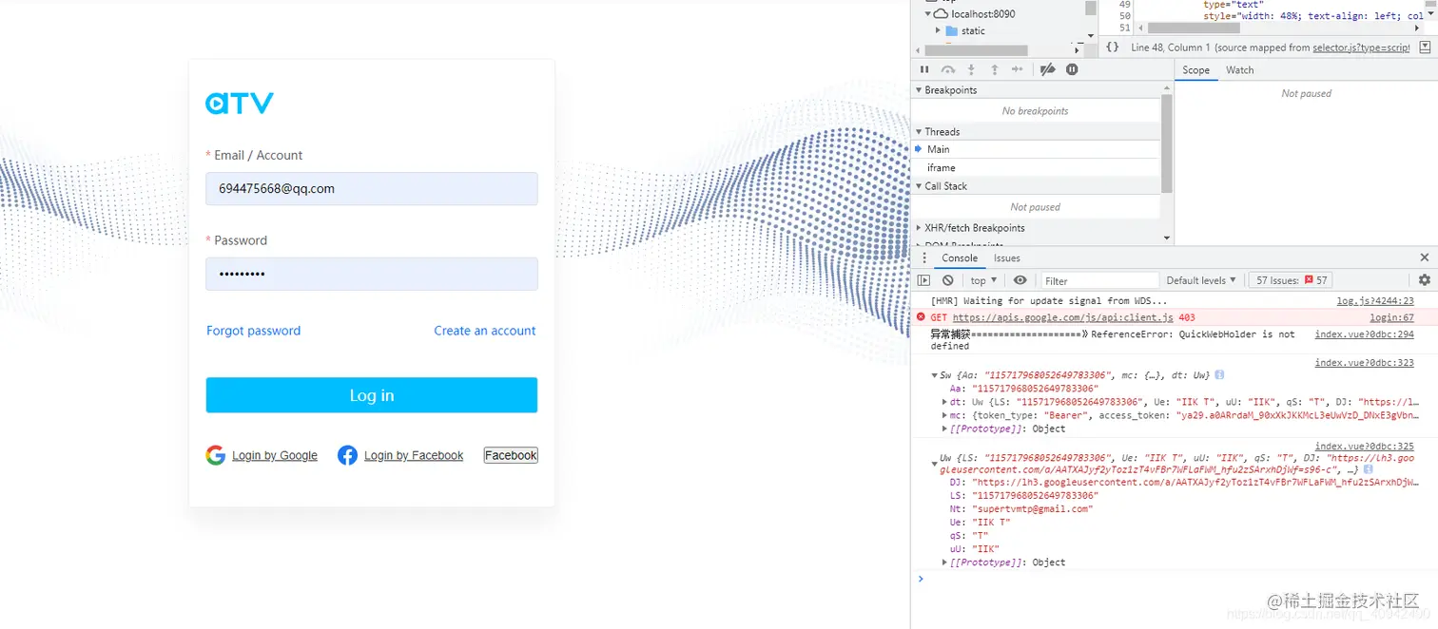Click the 57 Issues counter
Screen dimensions: 1438x629
1291,280
